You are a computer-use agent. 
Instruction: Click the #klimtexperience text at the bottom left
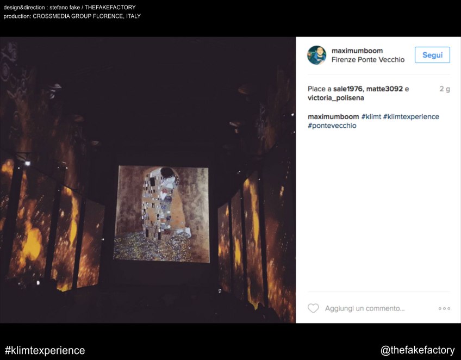coord(45,350)
